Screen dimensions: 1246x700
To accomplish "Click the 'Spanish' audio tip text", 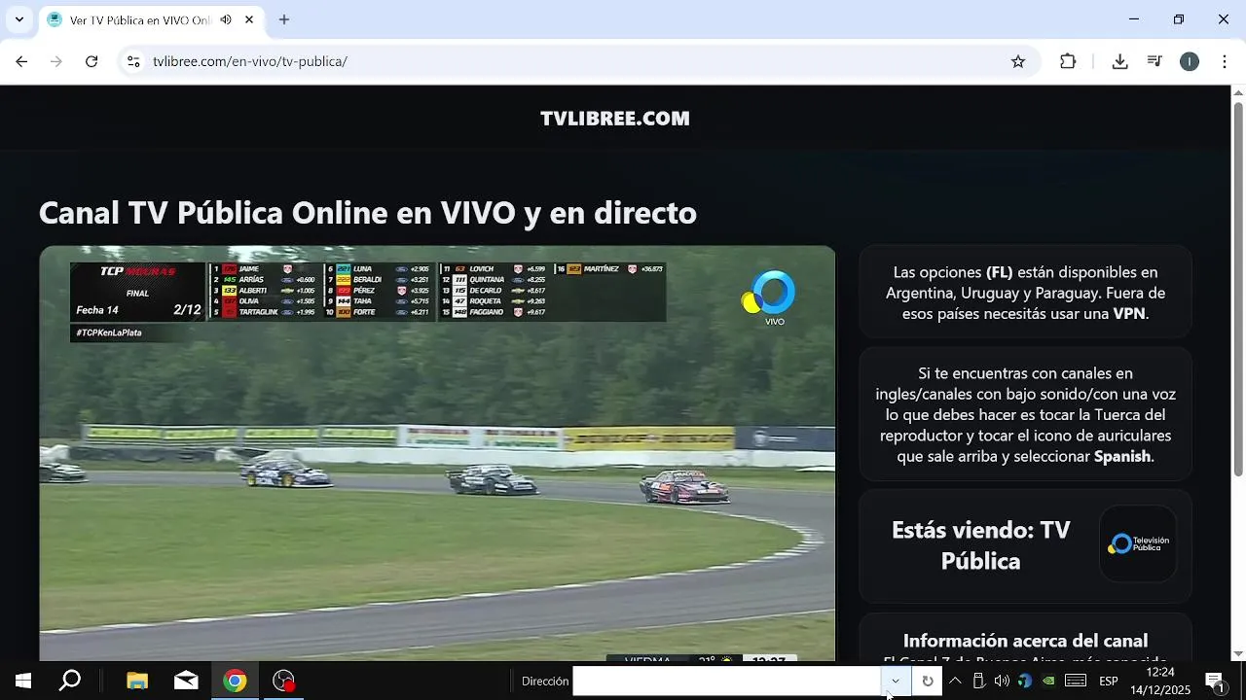I will click(x=1124, y=456).
